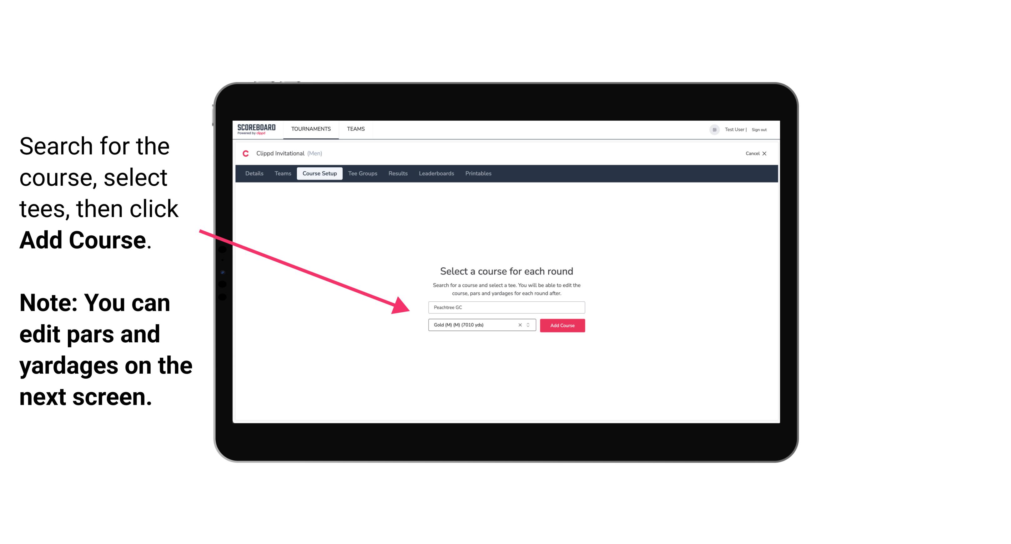Click the Printables tab
Viewport: 1011px width, 544px height.
coord(479,174)
